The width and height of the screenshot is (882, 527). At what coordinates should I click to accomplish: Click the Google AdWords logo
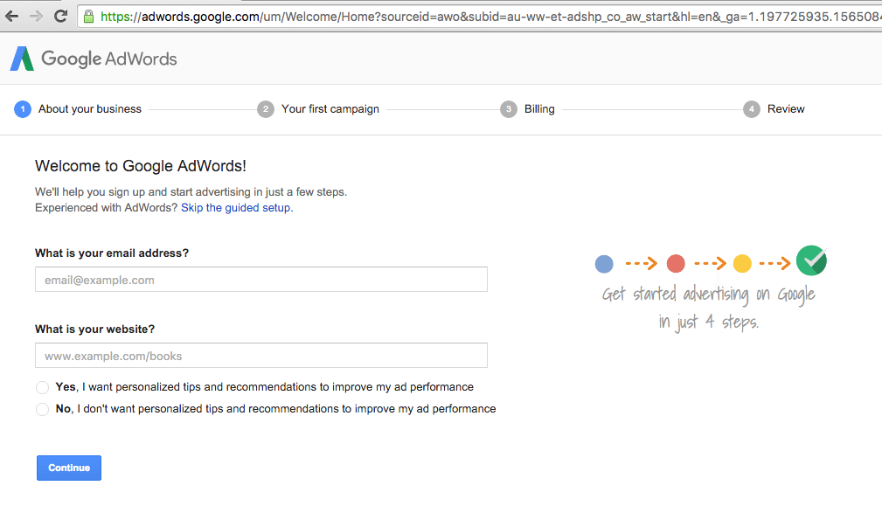point(94,59)
